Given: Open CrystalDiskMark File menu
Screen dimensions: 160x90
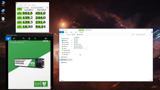Looking at the screenshot, I should 17,5.
